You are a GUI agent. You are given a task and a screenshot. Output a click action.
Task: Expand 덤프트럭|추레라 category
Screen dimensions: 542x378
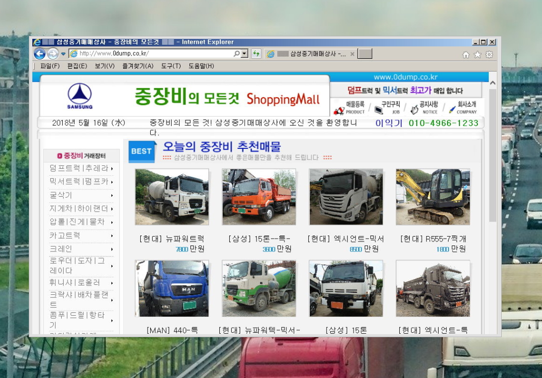pos(81,168)
